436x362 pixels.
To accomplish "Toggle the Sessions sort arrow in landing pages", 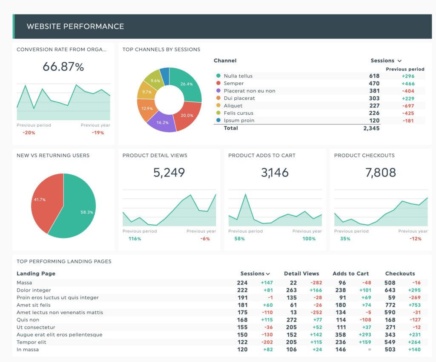I will pos(268,274).
